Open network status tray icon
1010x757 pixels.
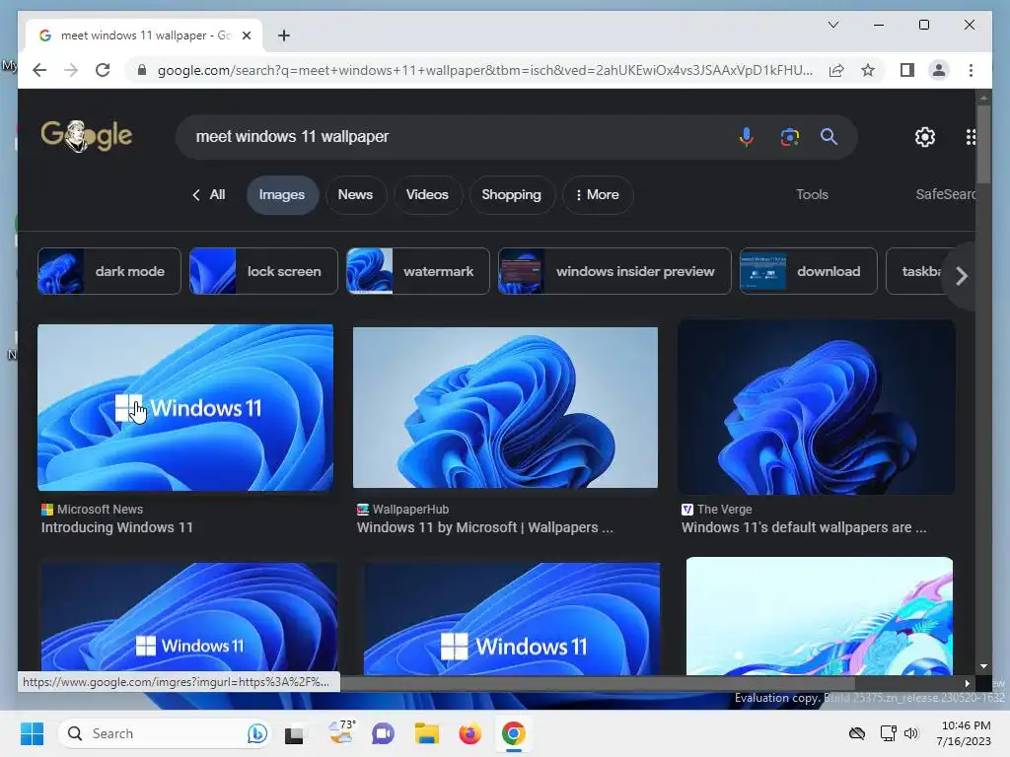click(888, 733)
